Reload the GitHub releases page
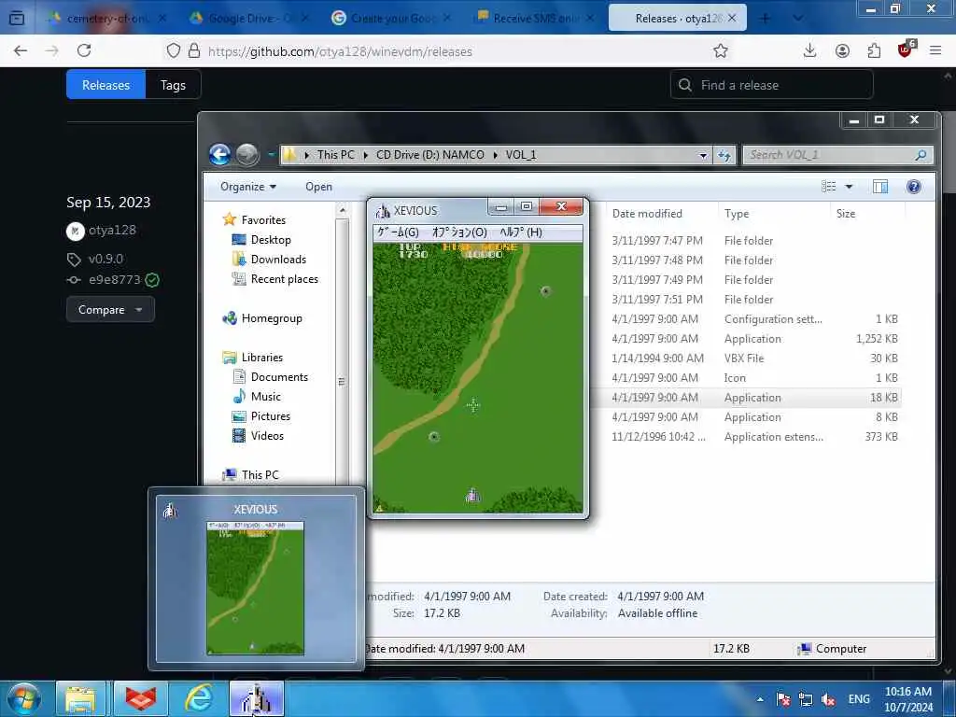This screenshot has height=717, width=956. [84, 50]
